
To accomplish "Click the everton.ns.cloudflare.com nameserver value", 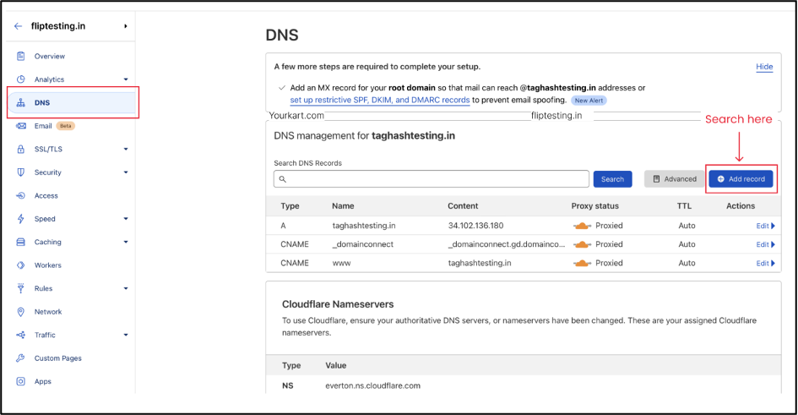I will [x=373, y=386].
